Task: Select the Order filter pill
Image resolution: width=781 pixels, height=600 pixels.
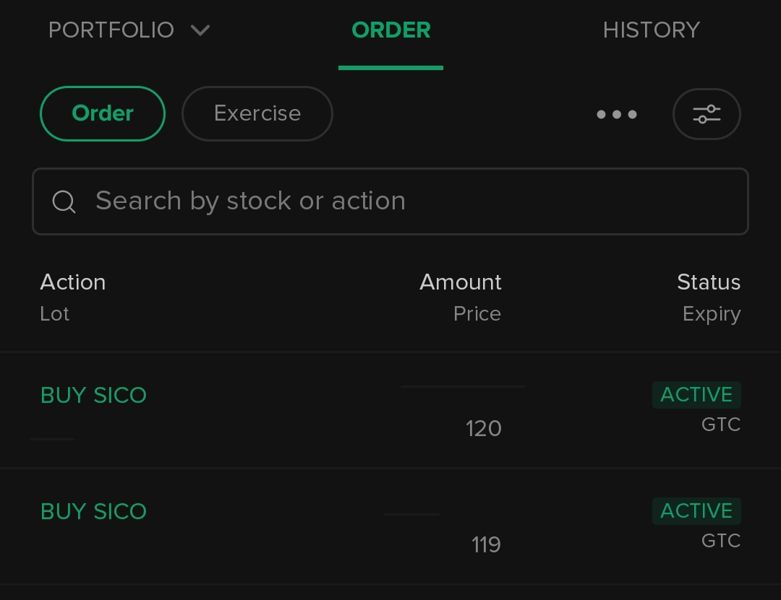Action: 103,113
